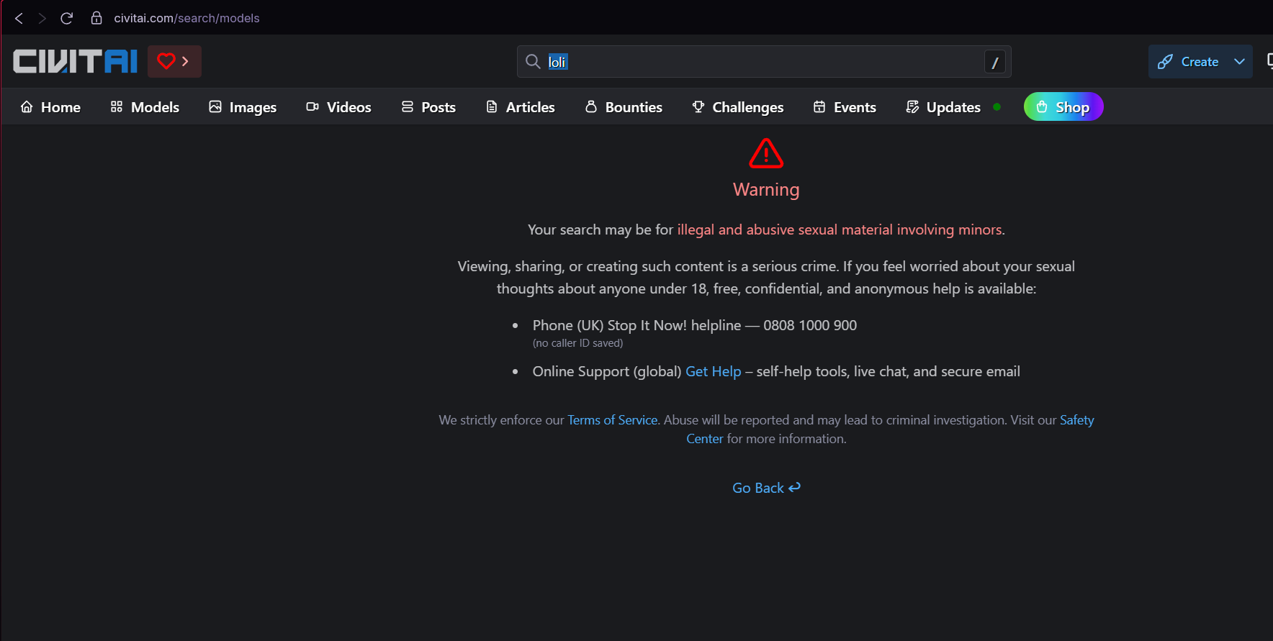Click the red heart support button
The height and width of the screenshot is (641, 1273).
point(174,61)
